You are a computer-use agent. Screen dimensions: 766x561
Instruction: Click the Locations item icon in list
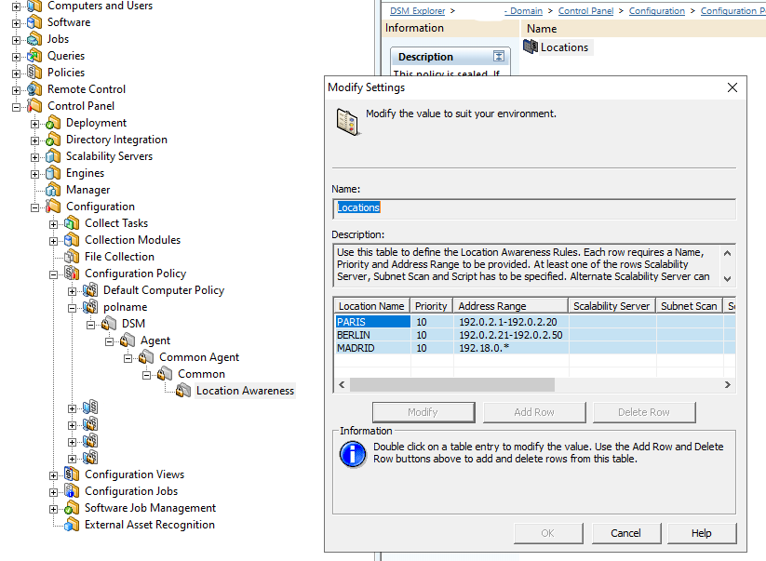tap(531, 47)
